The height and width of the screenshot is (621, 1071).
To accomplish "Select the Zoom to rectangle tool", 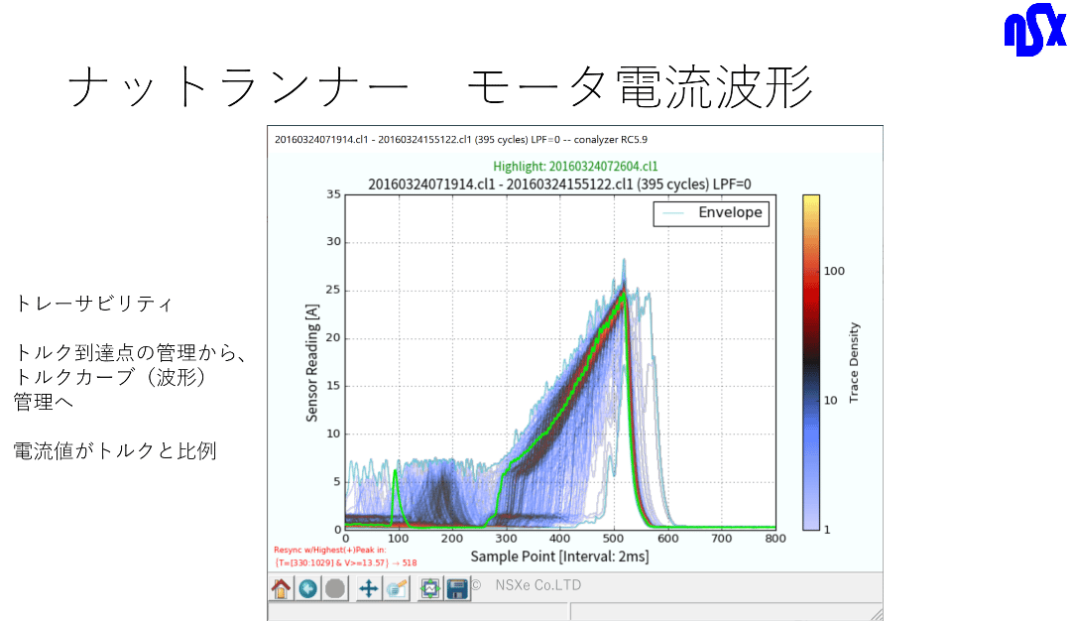I will tap(396, 588).
